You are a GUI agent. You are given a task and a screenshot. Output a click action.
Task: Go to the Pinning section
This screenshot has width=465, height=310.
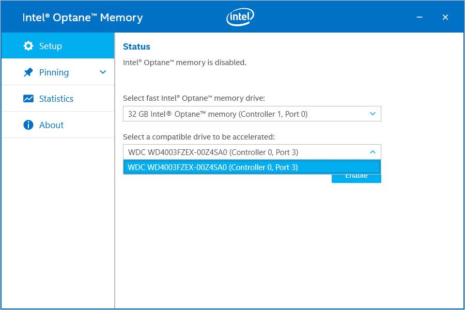[58, 72]
